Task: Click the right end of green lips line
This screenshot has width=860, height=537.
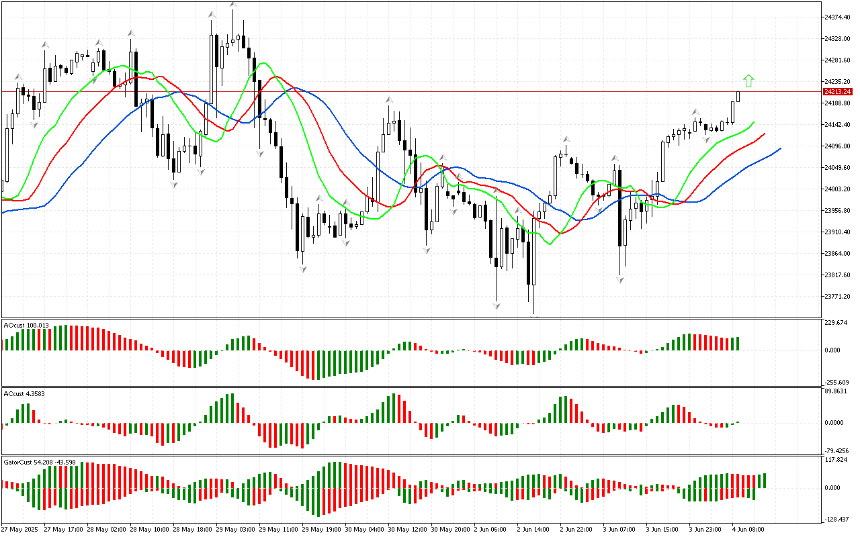Action: [753, 124]
